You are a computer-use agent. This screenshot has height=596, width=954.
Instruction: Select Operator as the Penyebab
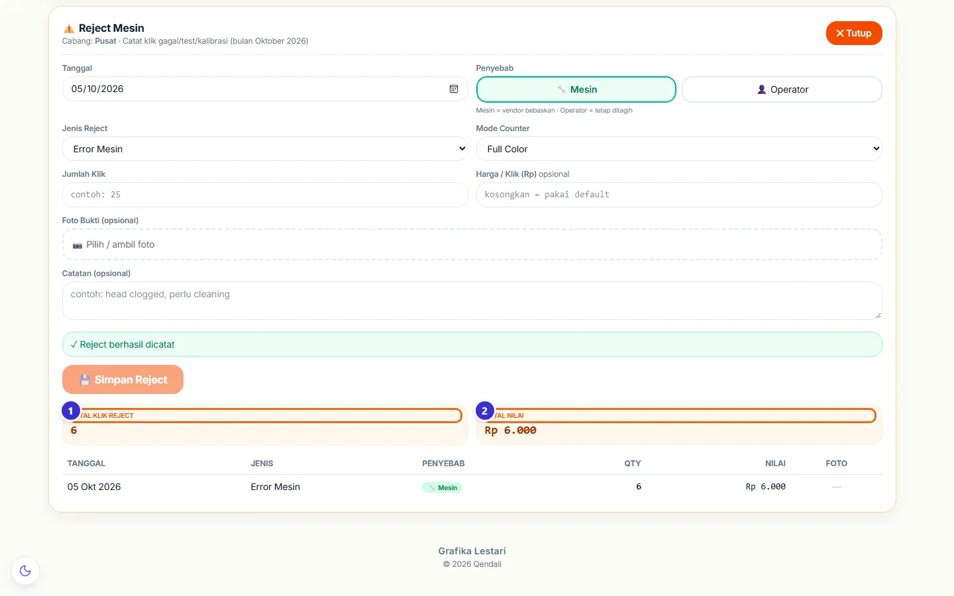click(782, 89)
